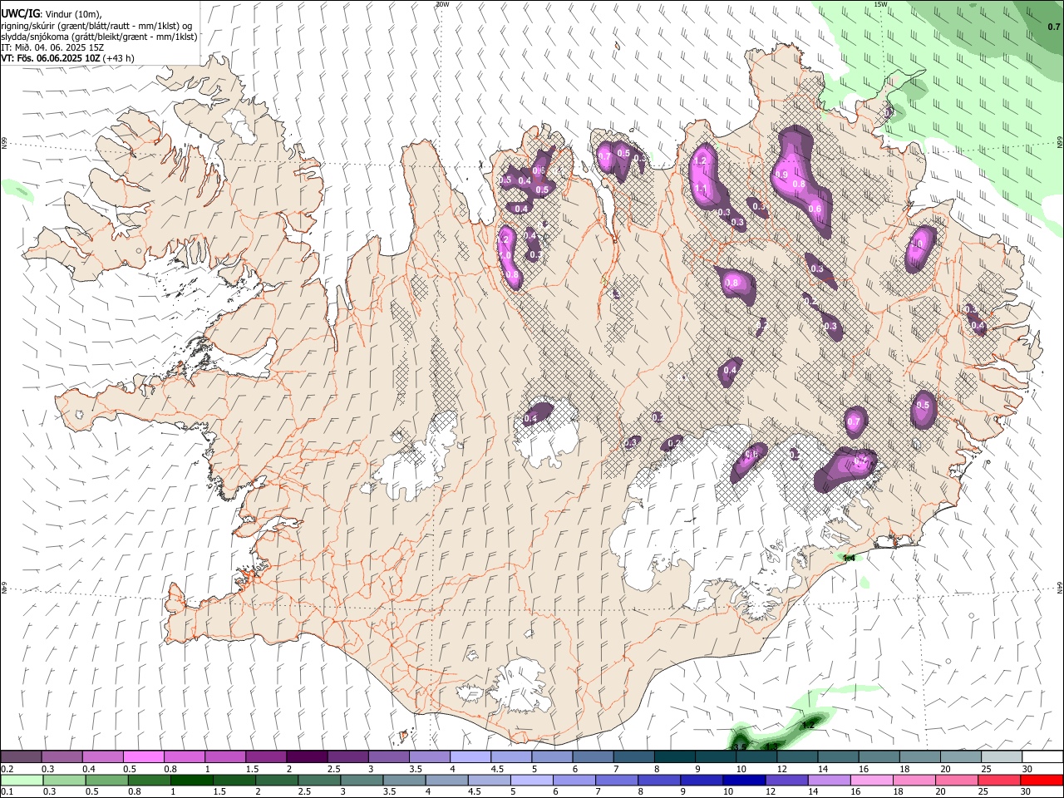The image size is (1064, 798).
Task: Click bottom legend pale green swatch between 0.1 and 0.3
Action: coord(22,781)
